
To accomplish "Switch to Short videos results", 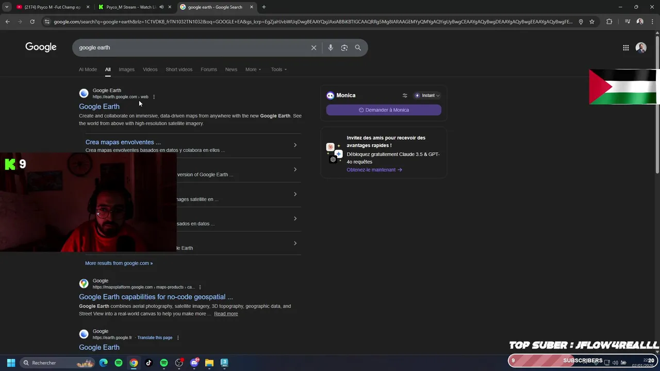I will coord(179,69).
